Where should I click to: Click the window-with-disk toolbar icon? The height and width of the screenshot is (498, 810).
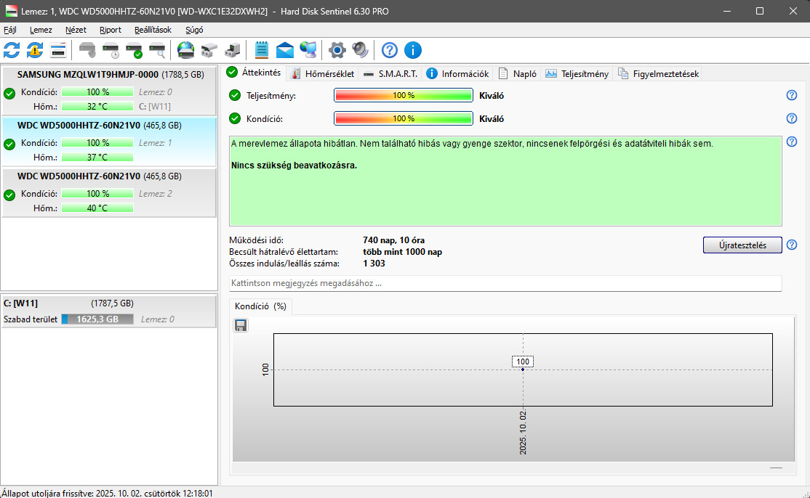pyautogui.click(x=58, y=50)
